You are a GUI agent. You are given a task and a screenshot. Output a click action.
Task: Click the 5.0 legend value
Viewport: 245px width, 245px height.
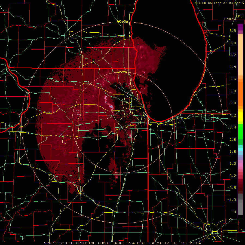(x=233, y=103)
